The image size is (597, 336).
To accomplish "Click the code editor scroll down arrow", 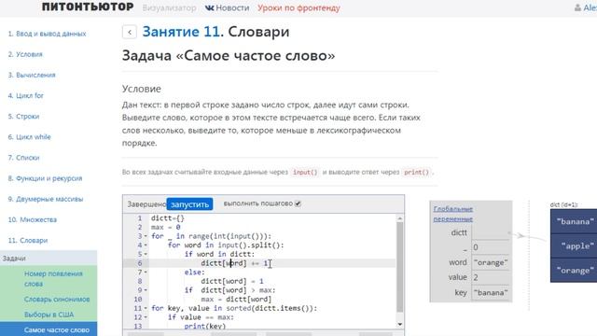I will pyautogui.click(x=400, y=324).
